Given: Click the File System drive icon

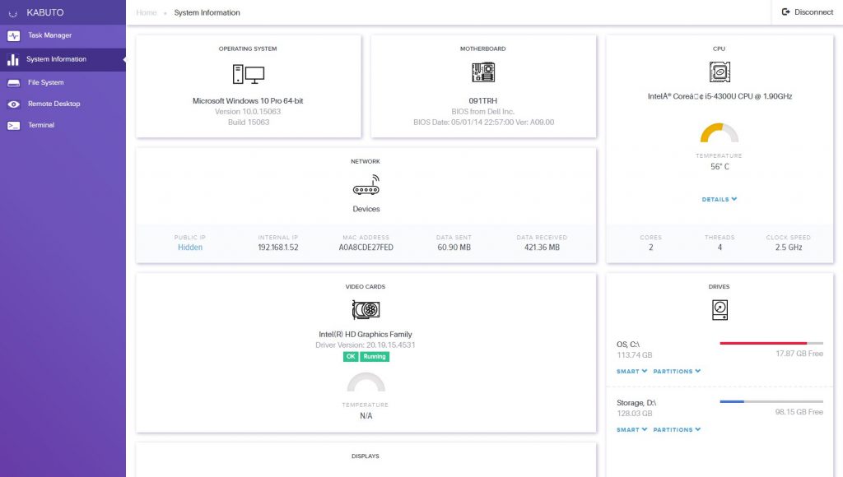Looking at the screenshot, I should pyautogui.click(x=13, y=83).
